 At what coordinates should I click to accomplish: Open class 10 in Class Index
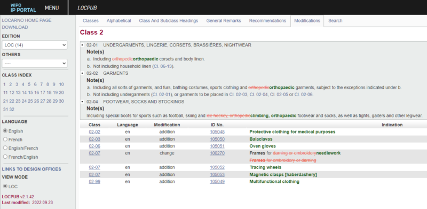click(61, 84)
